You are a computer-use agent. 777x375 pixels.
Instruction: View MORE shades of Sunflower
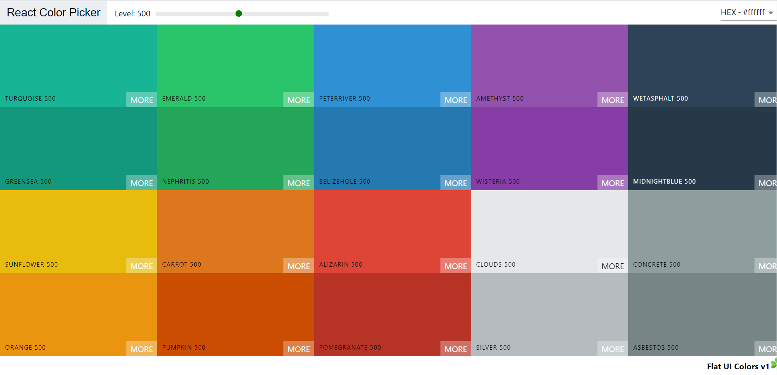click(x=141, y=266)
